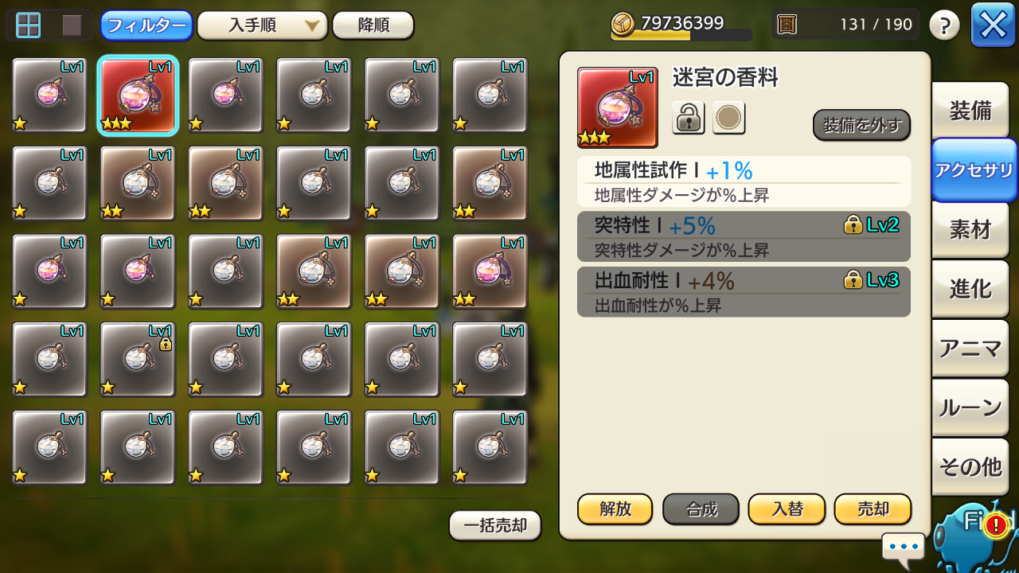Open the 入手順 sort dropdown

pos(263,25)
